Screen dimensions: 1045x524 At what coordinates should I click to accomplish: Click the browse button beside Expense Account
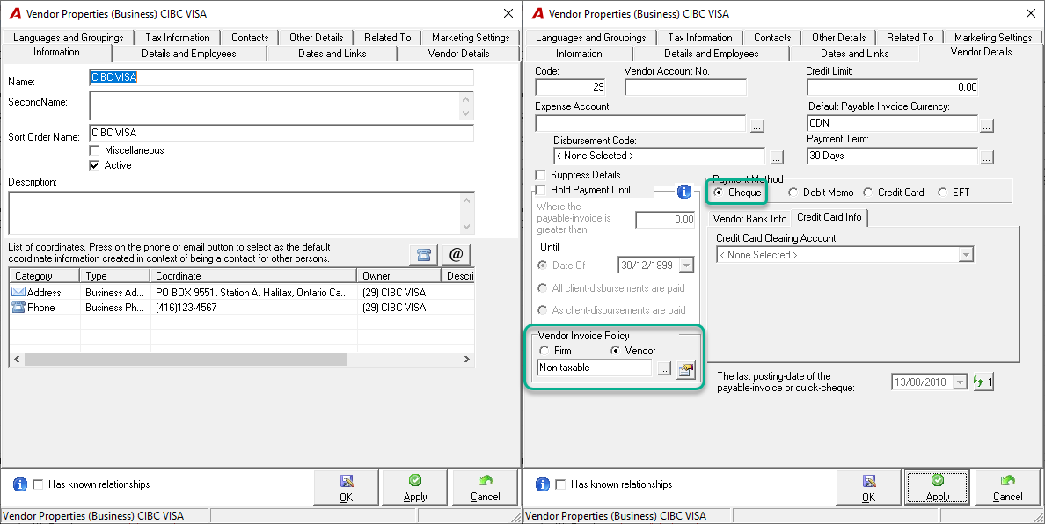tap(757, 125)
